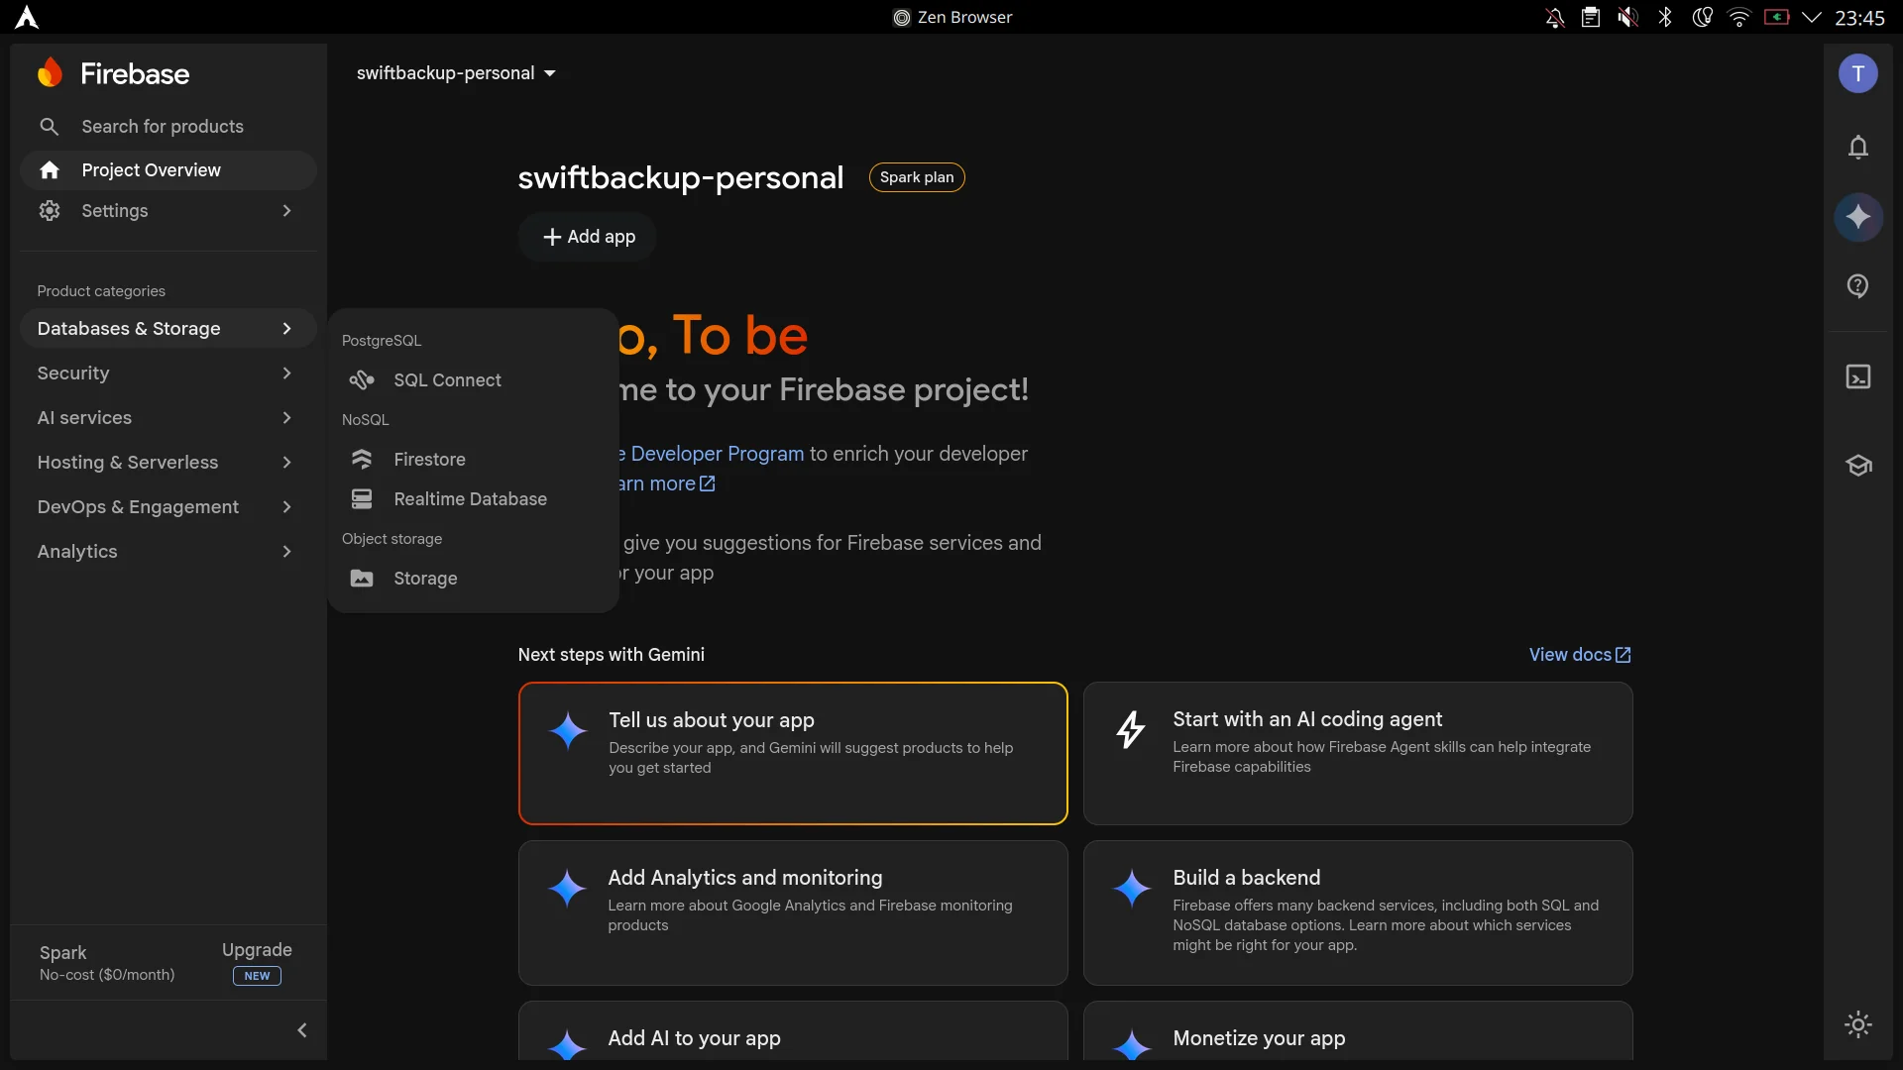1903x1070 pixels.
Task: Click sparkle icon on Tell us about your app
Action: pos(568,731)
